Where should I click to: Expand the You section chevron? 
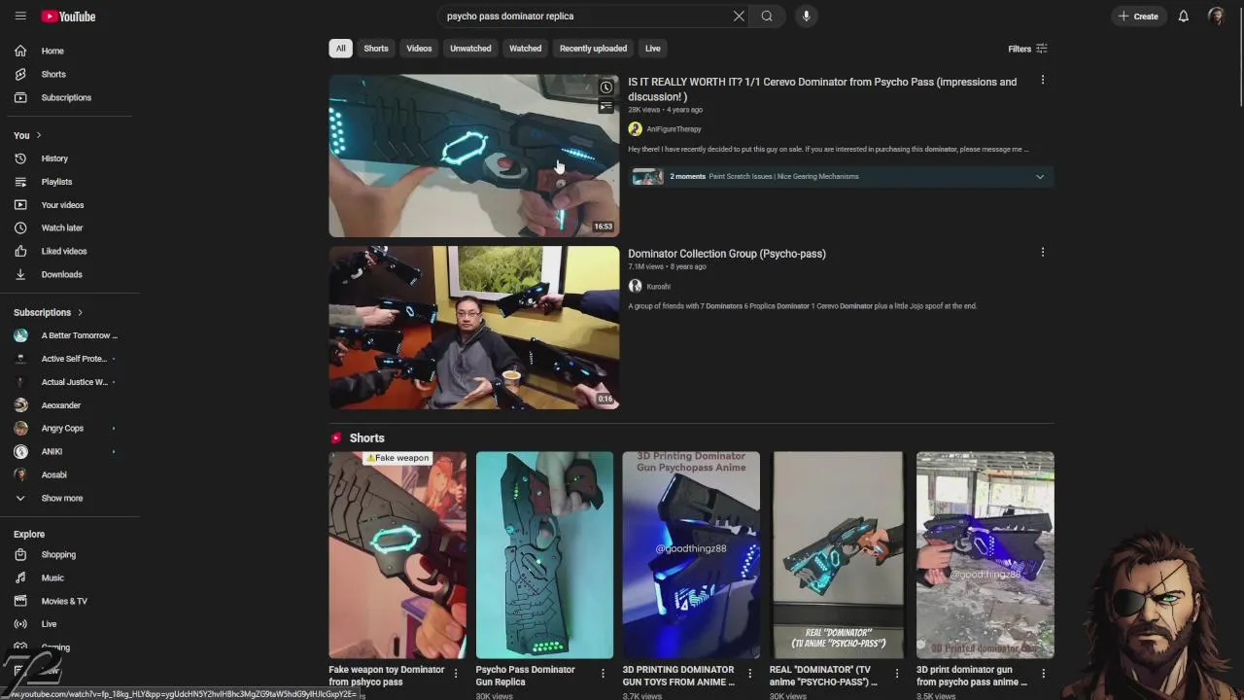point(39,135)
